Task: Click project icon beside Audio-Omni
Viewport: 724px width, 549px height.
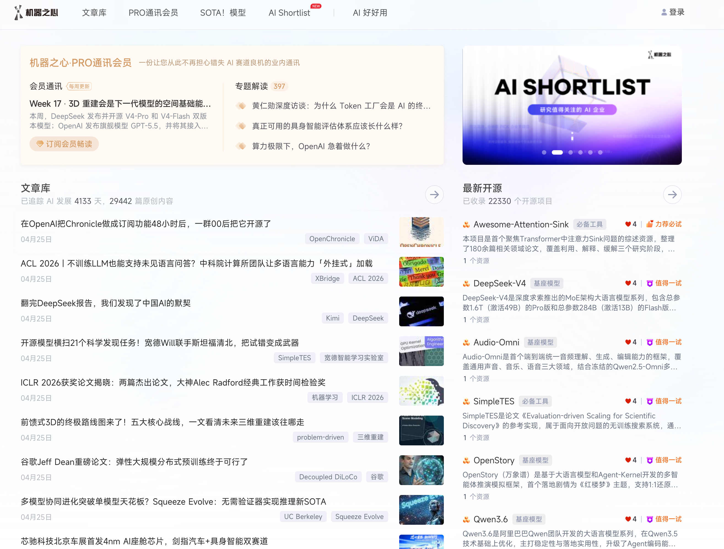Action: [466, 342]
